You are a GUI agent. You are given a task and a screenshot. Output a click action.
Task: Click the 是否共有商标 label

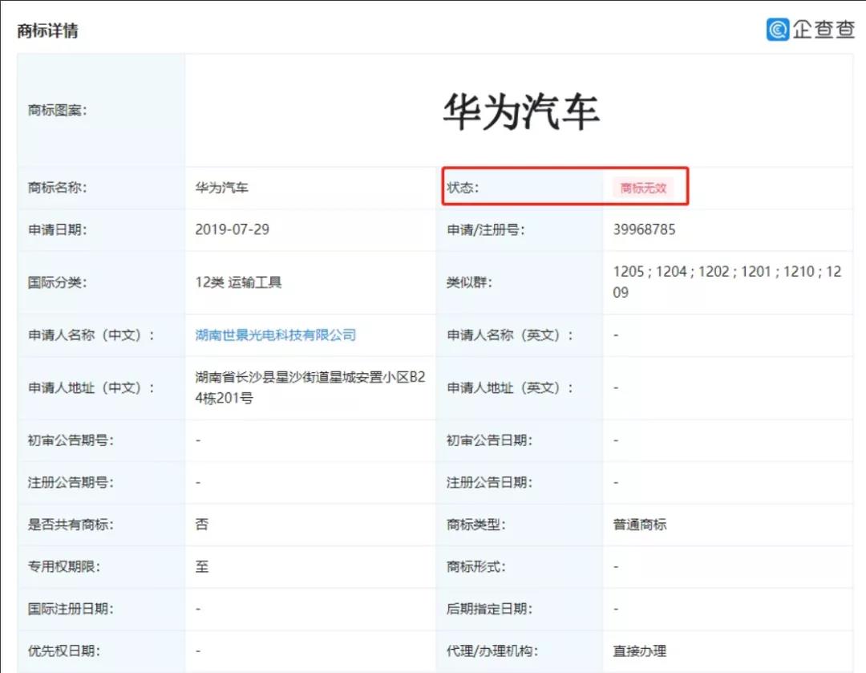[x=71, y=525]
